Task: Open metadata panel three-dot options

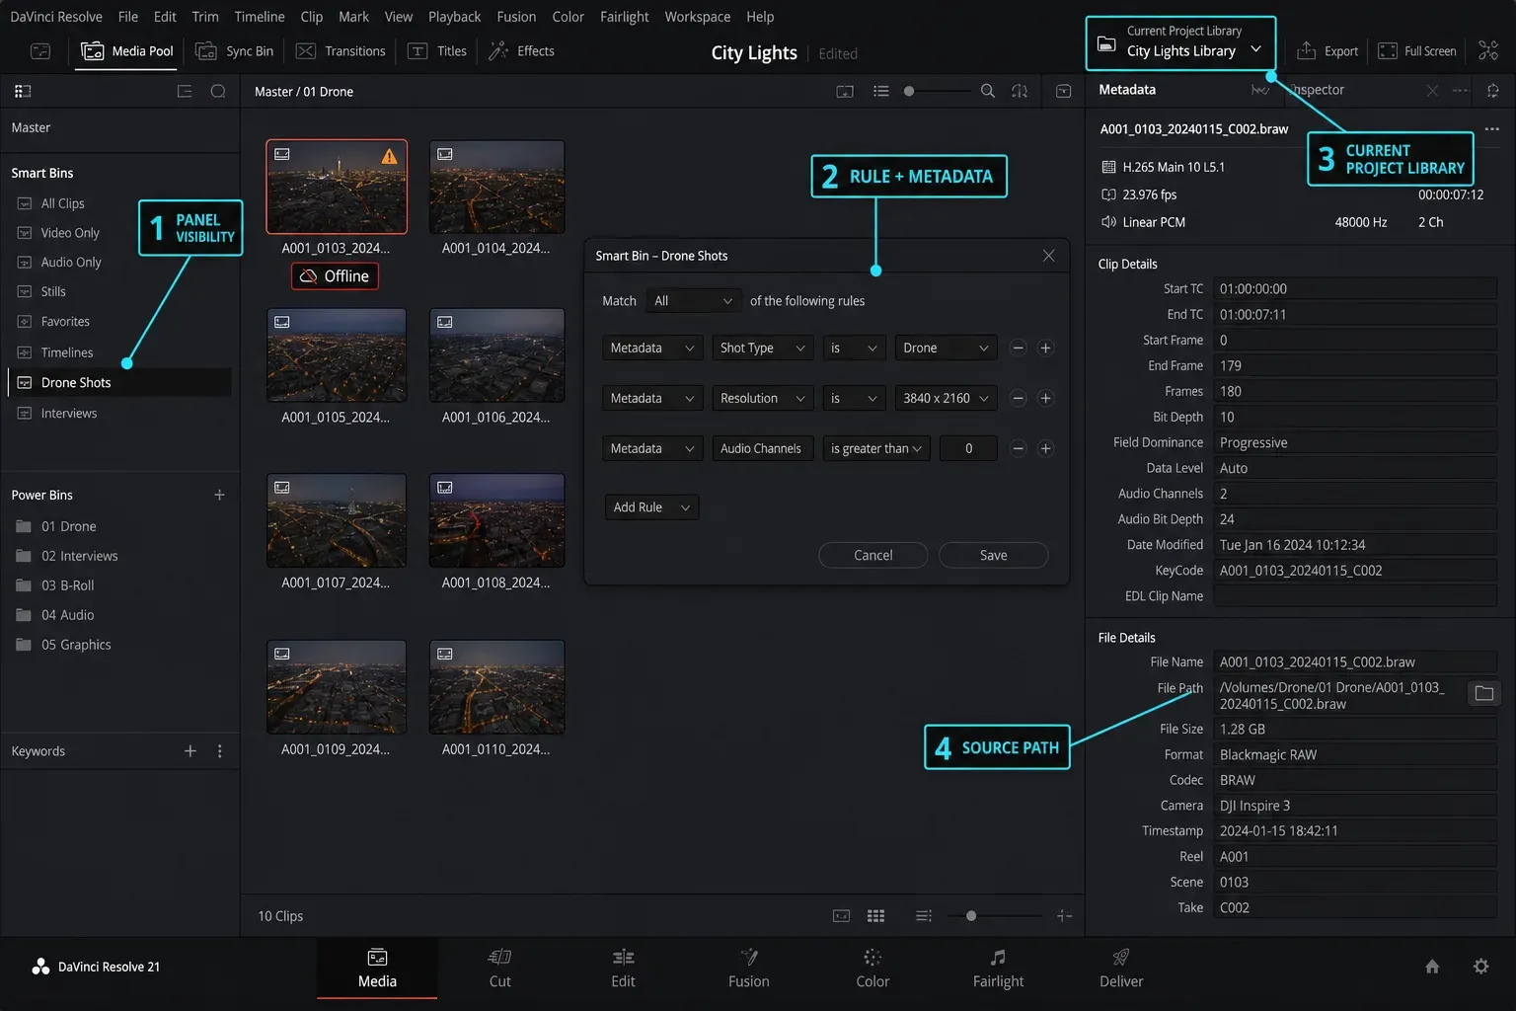Action: 1491,129
